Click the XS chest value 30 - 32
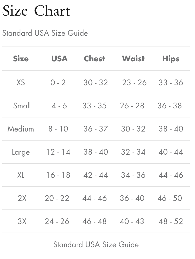 tap(95, 82)
